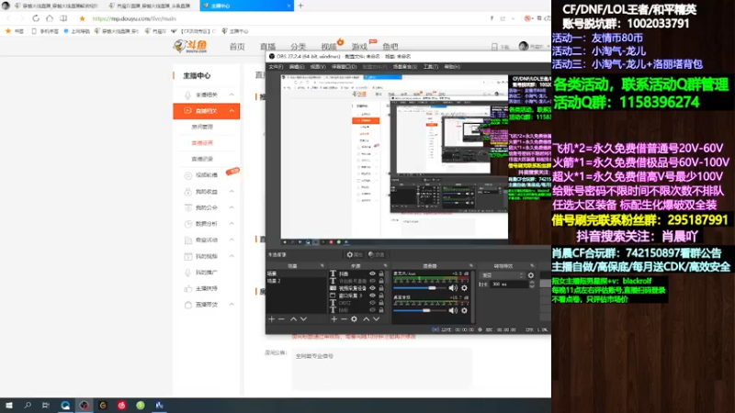Click the user avatar in Douyu header
Image resolution: width=735 pixels, height=413 pixels.
click(524, 46)
